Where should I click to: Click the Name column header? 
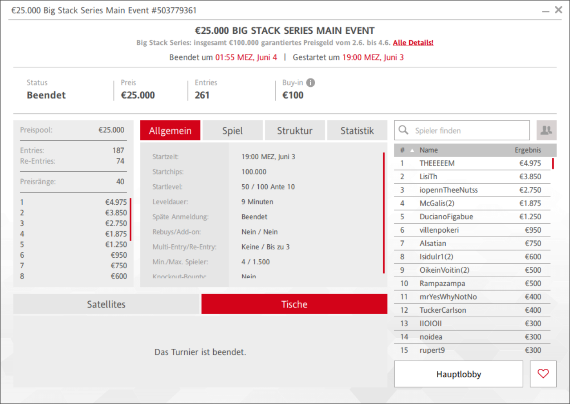(x=428, y=150)
